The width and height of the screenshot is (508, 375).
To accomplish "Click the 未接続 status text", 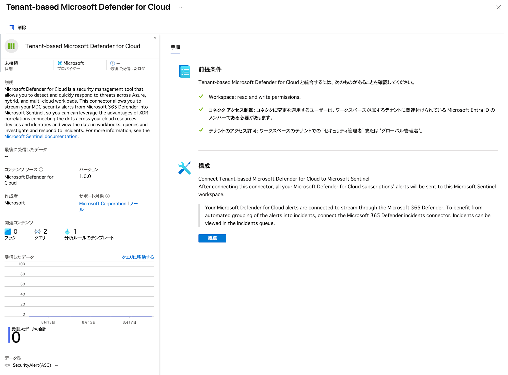I will (11, 63).
